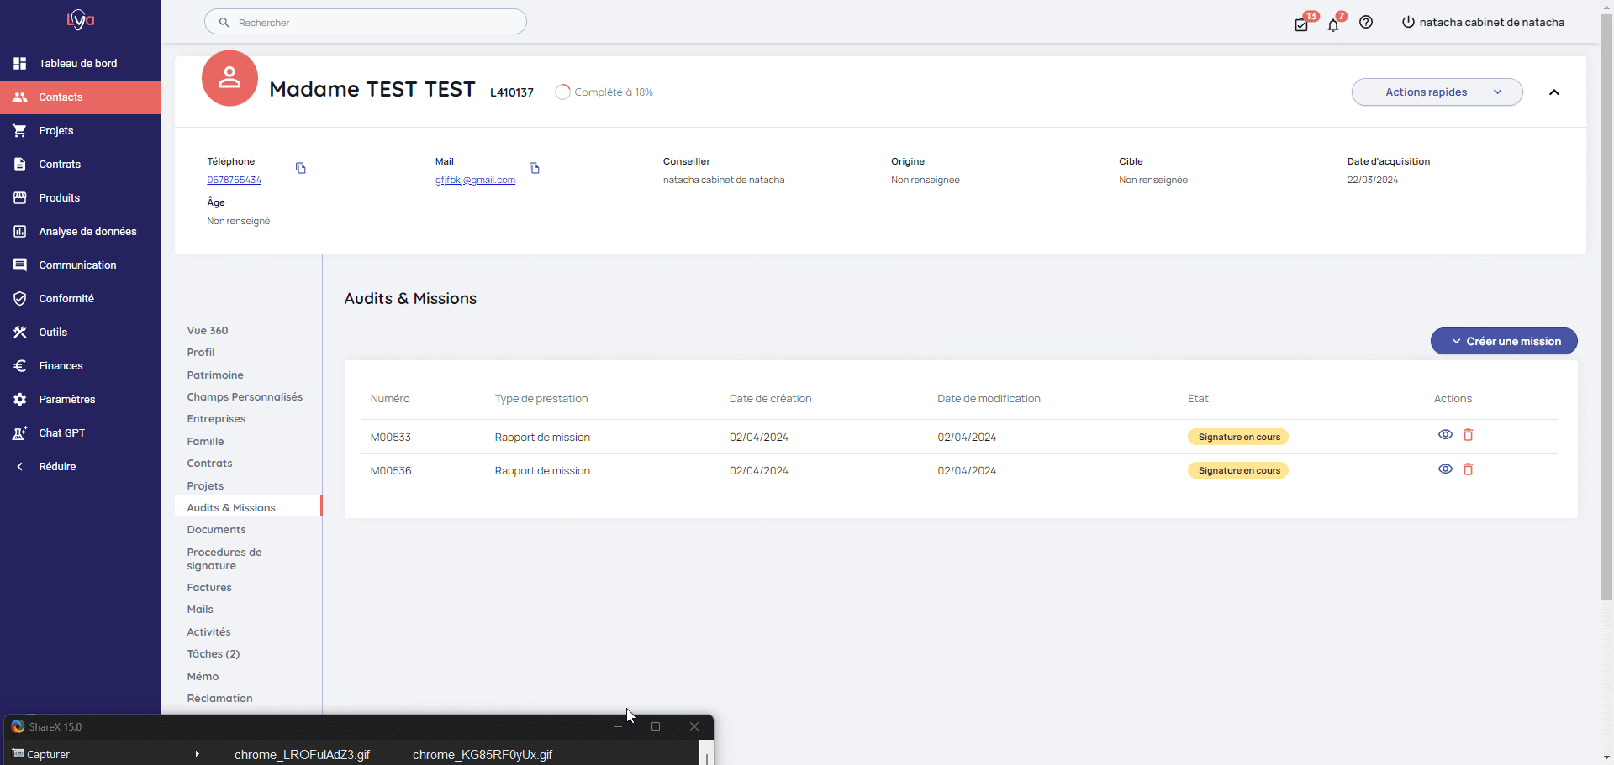
Task: Open the Activités section
Action: pyautogui.click(x=208, y=632)
